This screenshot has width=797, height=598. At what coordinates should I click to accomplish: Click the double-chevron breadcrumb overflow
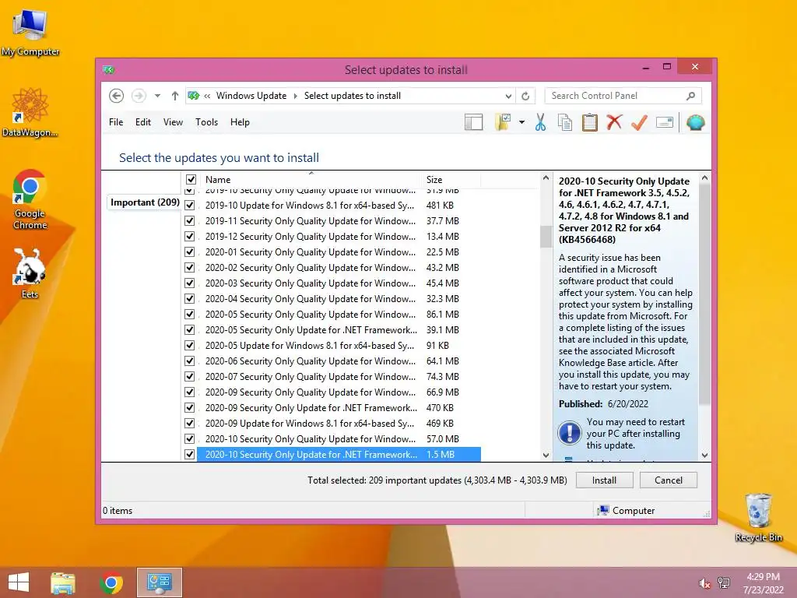[207, 96]
